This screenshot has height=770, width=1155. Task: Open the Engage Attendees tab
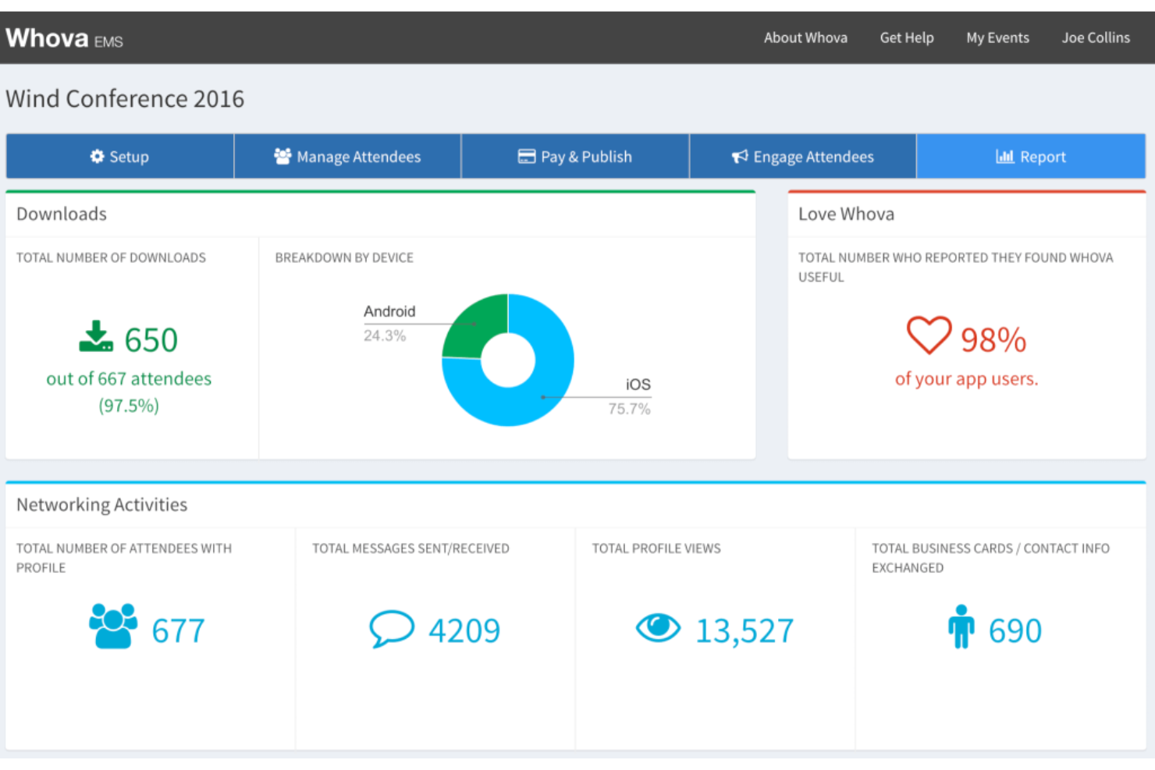pos(801,156)
